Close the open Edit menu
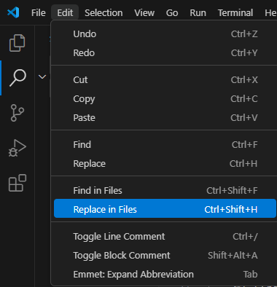 pos(65,12)
